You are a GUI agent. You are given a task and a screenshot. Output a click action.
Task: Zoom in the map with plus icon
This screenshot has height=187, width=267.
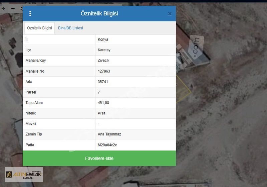click(4, 8)
